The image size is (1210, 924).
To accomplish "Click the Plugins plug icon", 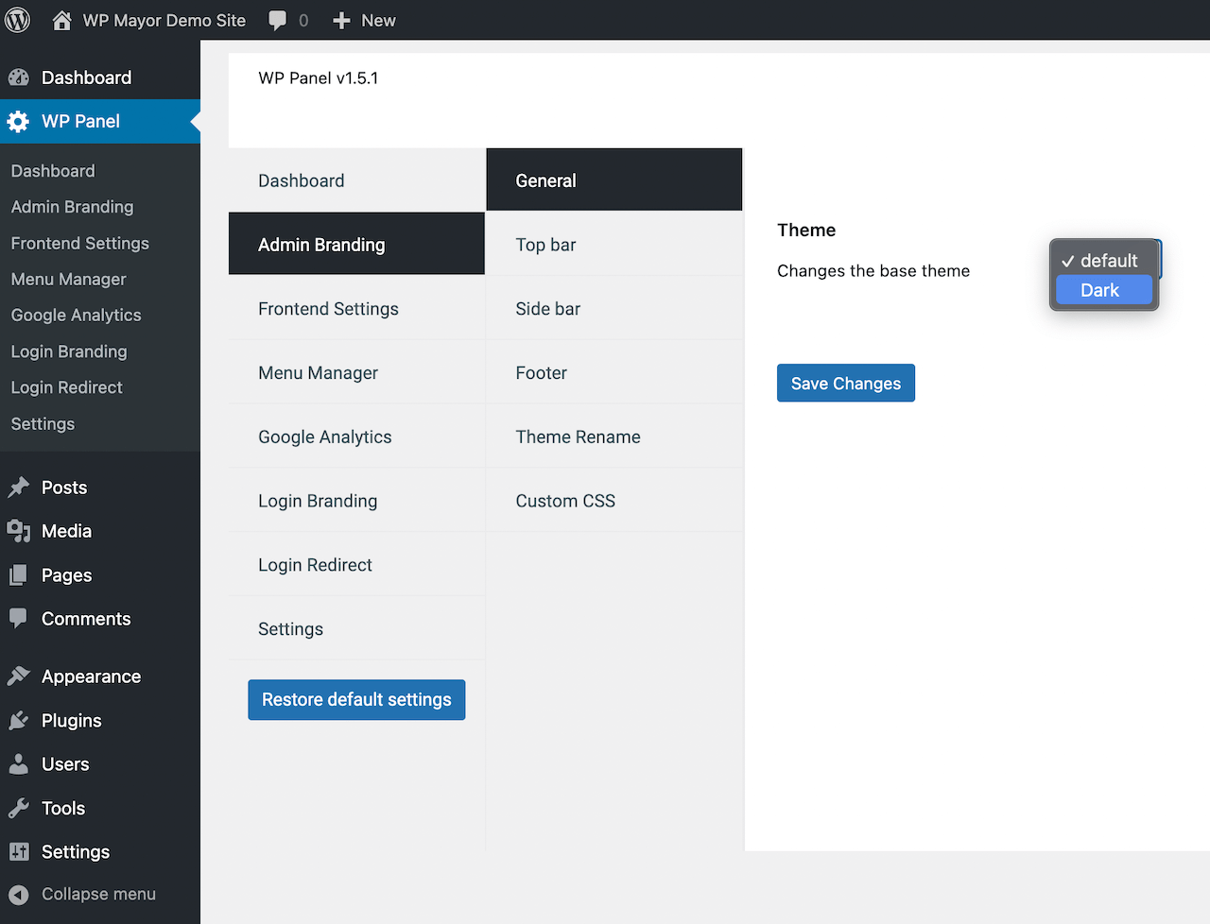I will [x=18, y=720].
